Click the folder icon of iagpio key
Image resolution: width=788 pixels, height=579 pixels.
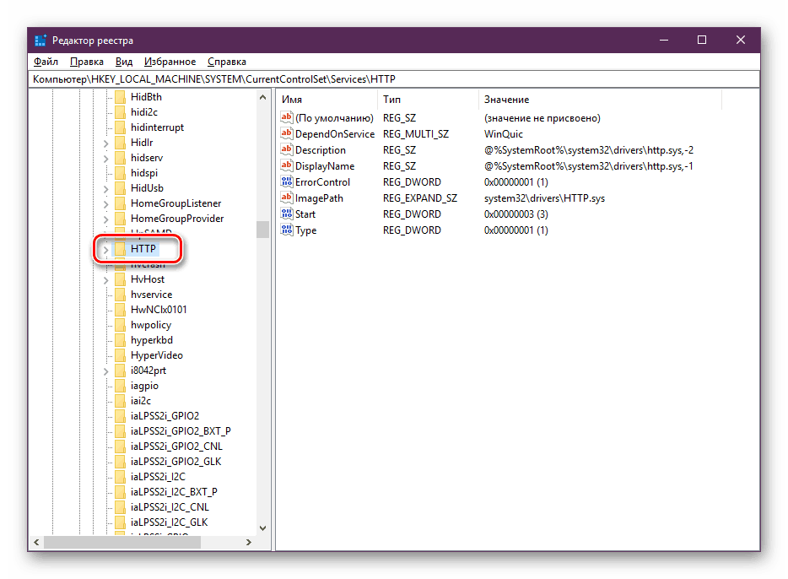[x=120, y=386]
